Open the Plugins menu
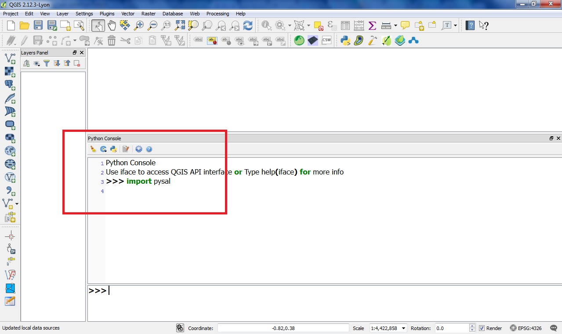Screen dimensions: 562x334 tap(107, 14)
